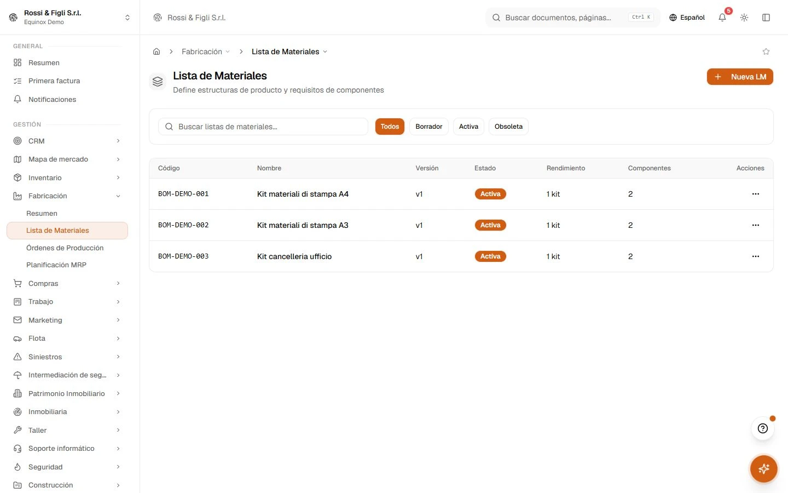Filter list by Obsoleta status
The image size is (788, 493).
[x=508, y=127]
